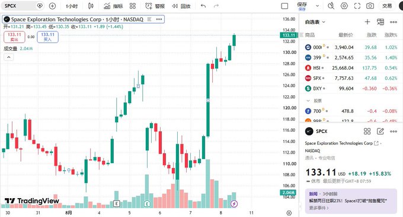403x217 pixels.
Task: Click the purple lightning event marker
Action: coord(234,203)
